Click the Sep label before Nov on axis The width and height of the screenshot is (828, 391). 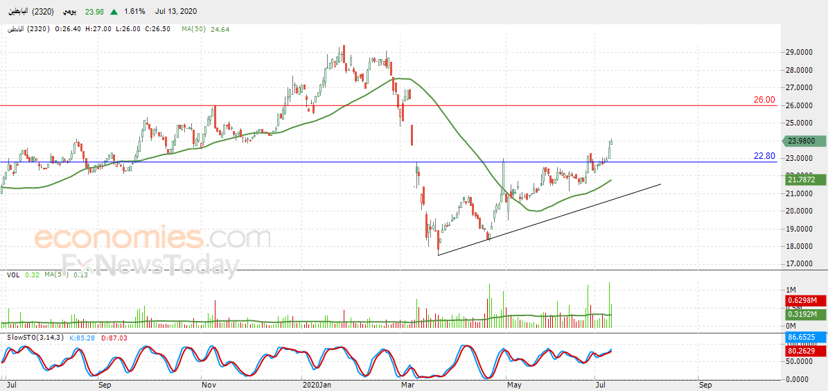point(105,385)
